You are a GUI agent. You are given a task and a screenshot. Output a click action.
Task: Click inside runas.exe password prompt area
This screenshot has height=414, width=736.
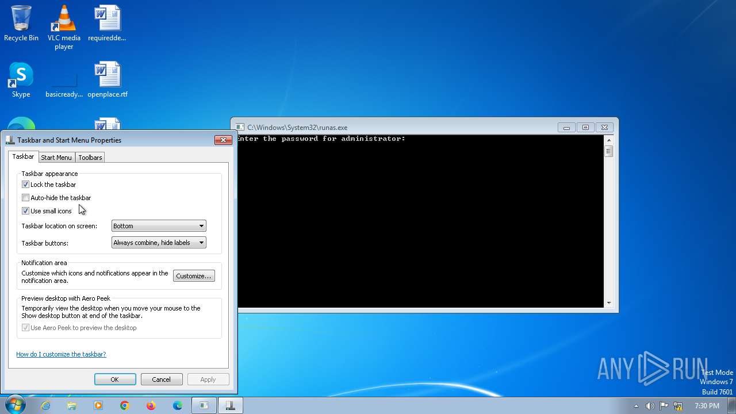point(420,221)
